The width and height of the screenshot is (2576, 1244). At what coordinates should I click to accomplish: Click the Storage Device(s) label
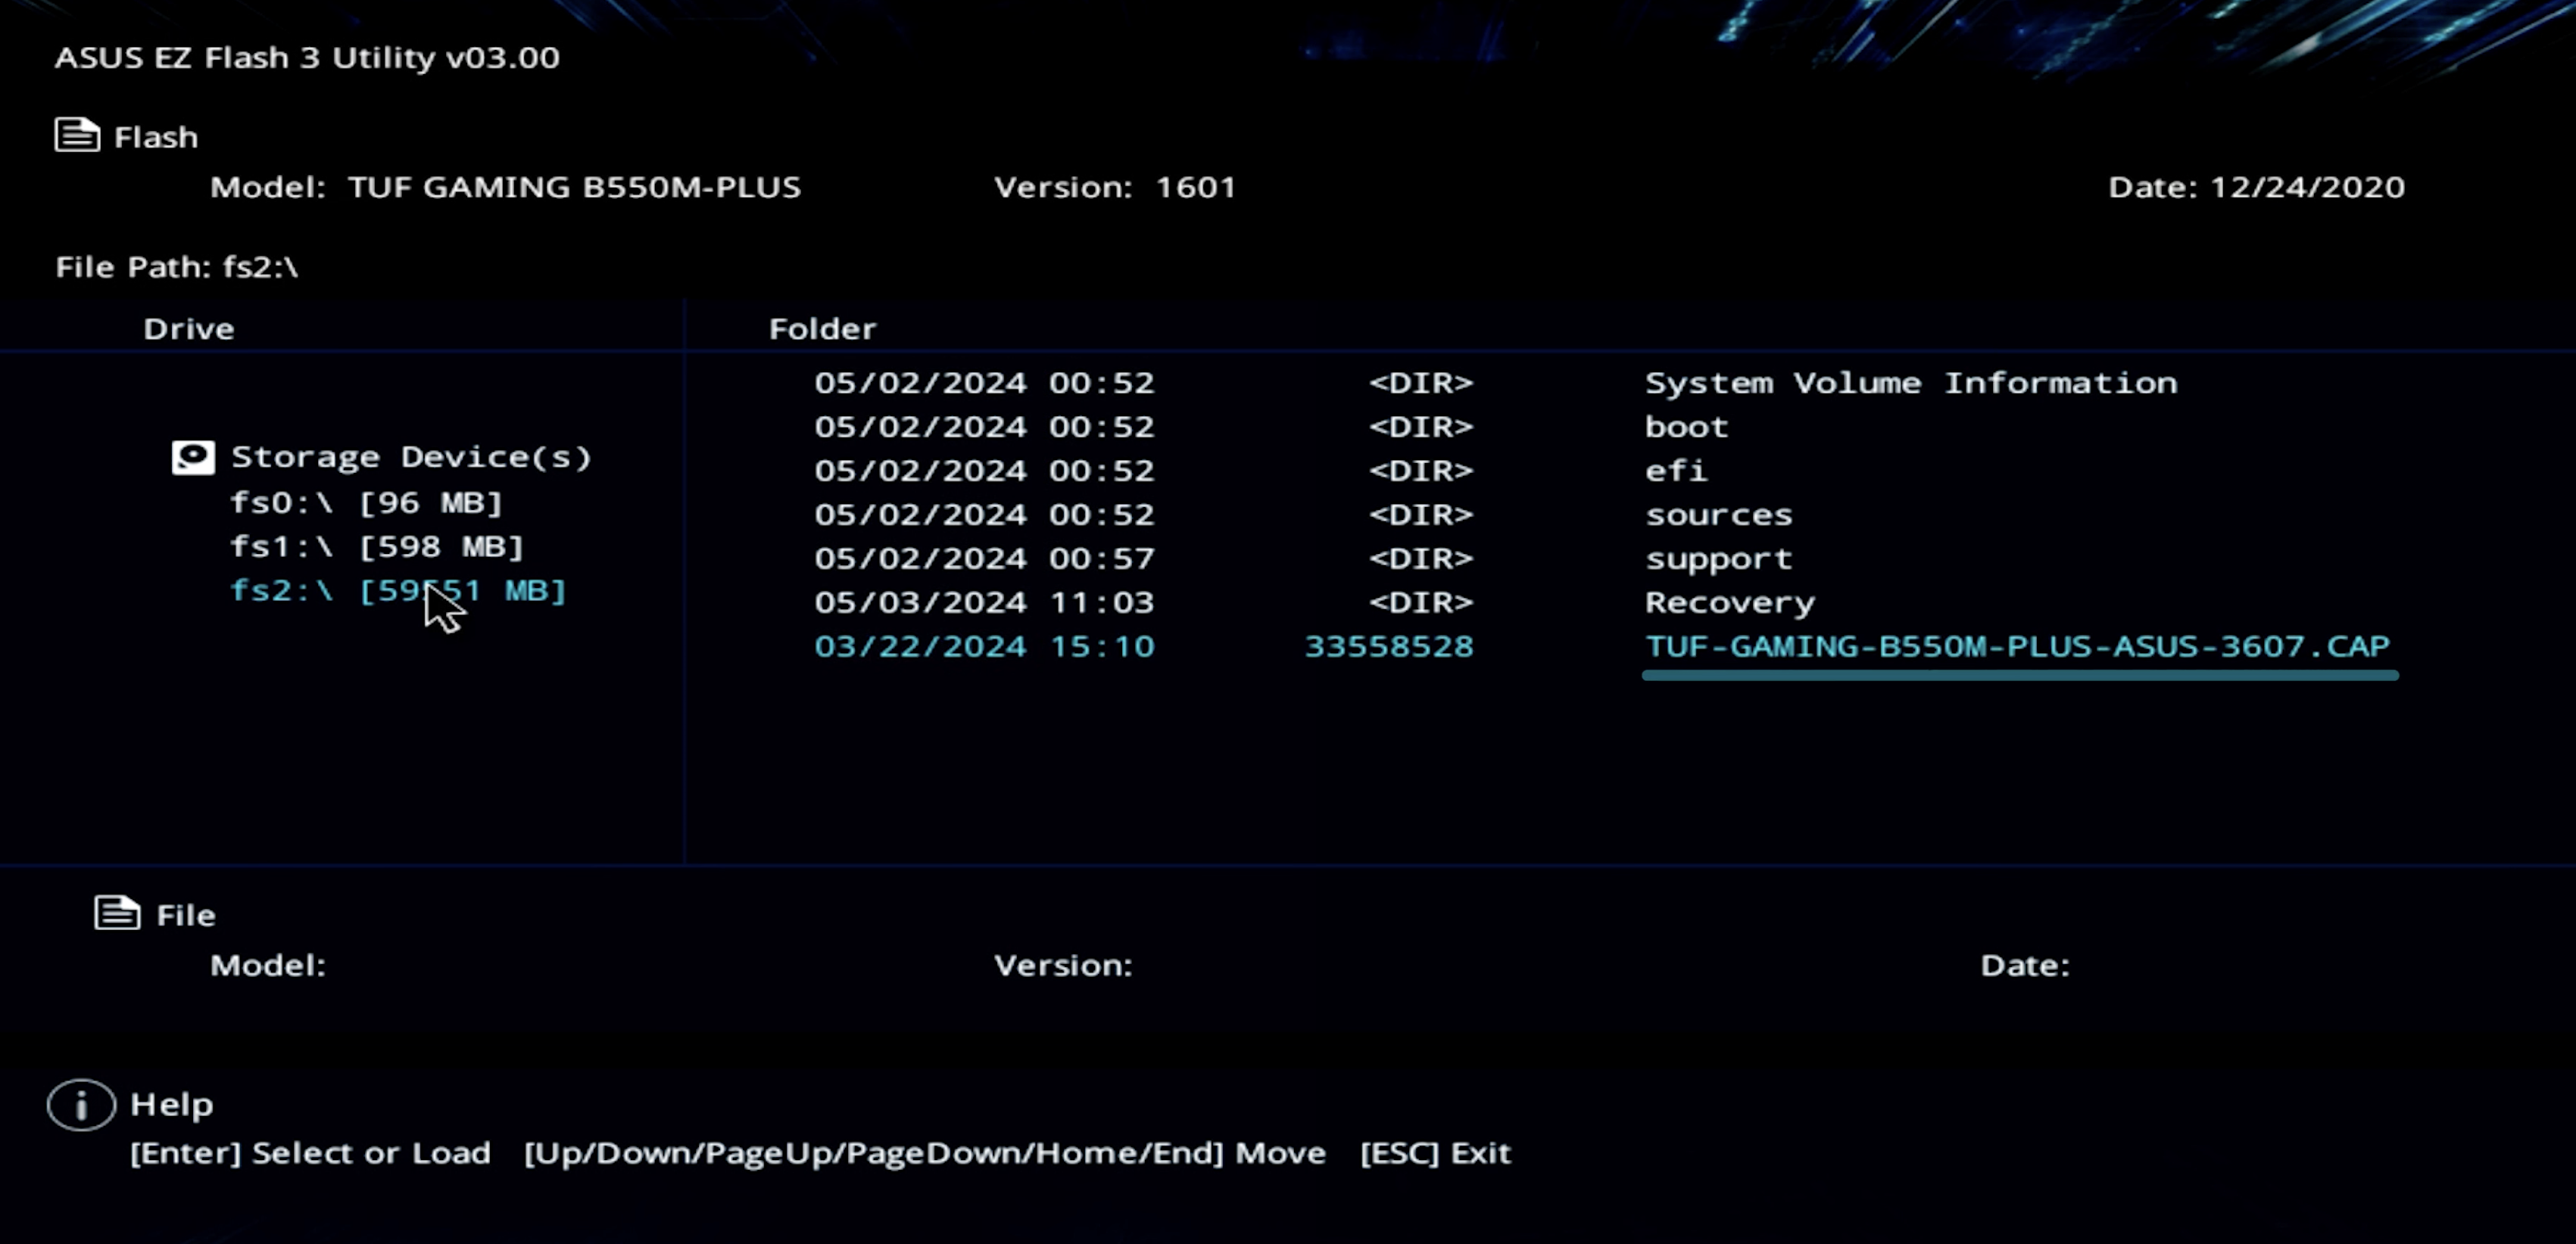(x=411, y=458)
